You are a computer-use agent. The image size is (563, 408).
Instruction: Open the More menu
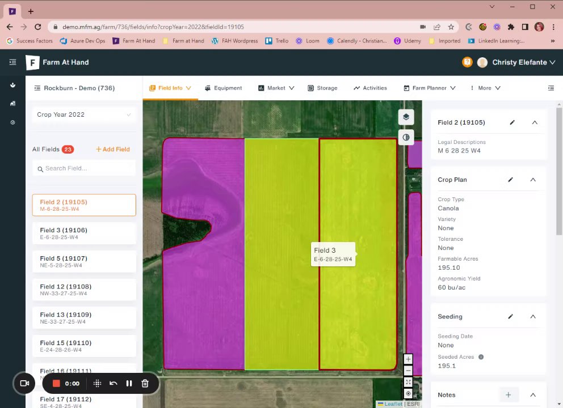click(485, 88)
